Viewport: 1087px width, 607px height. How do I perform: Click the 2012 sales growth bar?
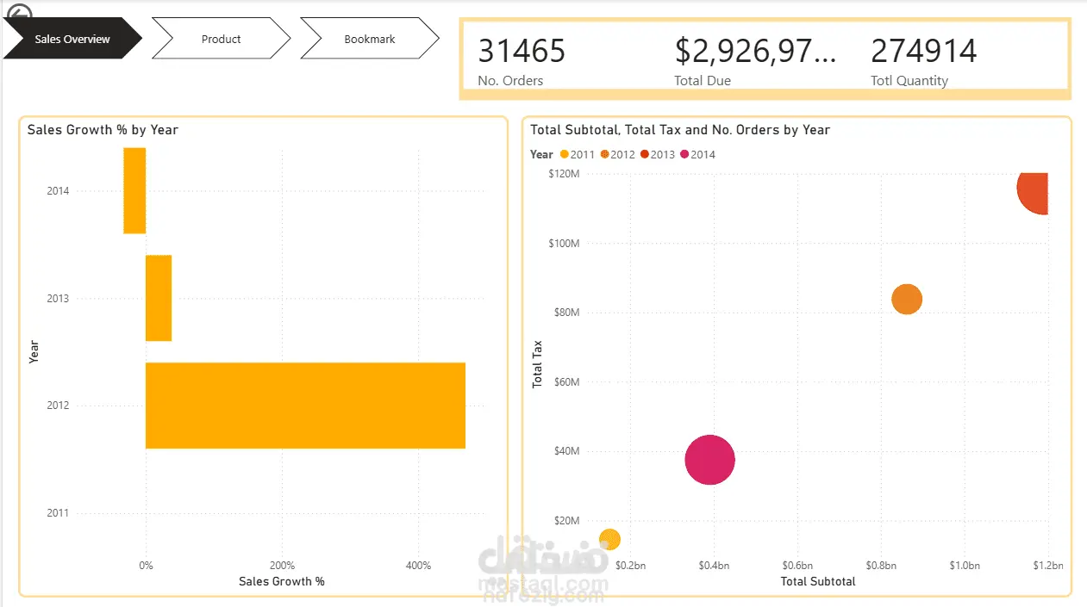point(305,406)
